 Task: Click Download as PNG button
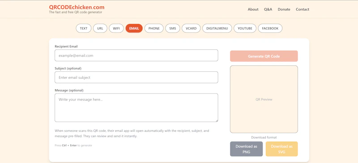(x=247, y=149)
